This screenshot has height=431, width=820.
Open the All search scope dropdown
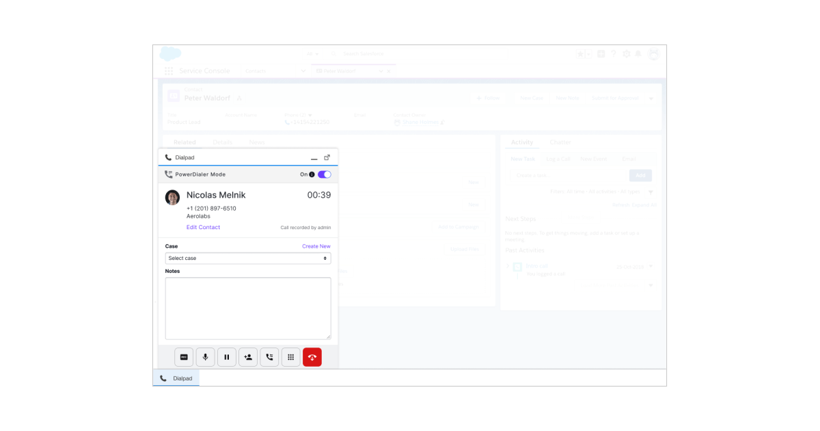coord(313,54)
